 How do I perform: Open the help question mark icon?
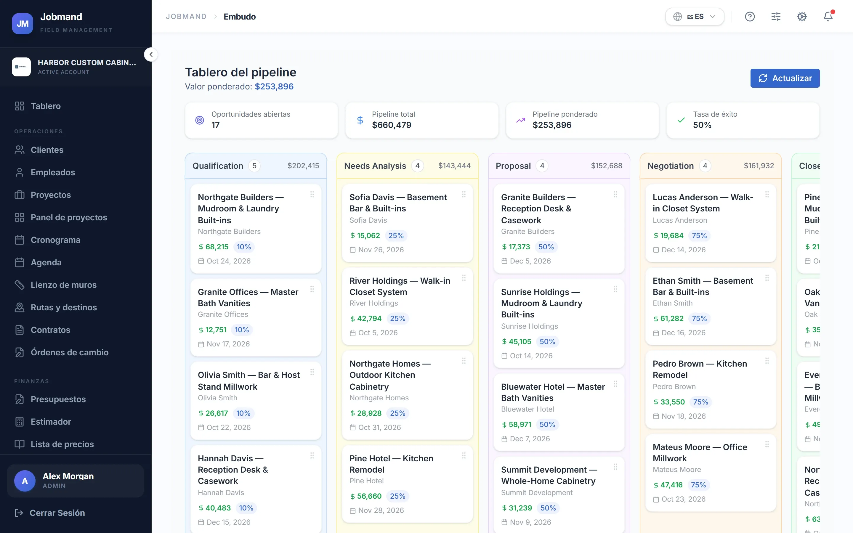tap(750, 17)
